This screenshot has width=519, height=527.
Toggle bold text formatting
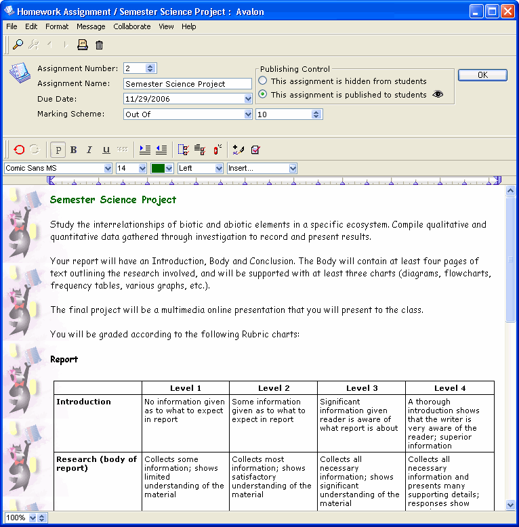click(74, 150)
